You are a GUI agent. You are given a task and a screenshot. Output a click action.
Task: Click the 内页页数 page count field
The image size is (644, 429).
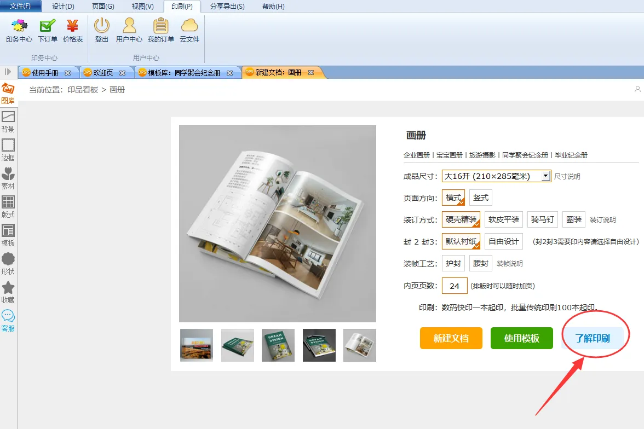[455, 286]
